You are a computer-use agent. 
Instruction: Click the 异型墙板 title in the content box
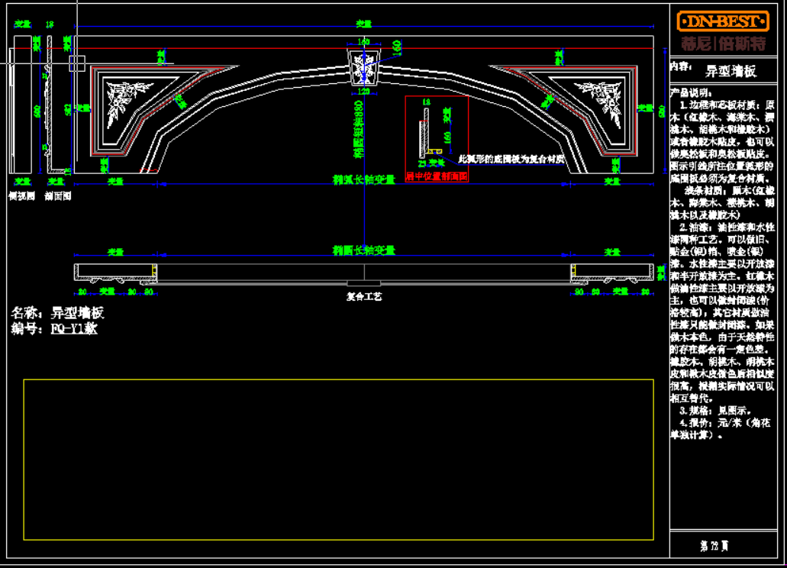(x=730, y=71)
